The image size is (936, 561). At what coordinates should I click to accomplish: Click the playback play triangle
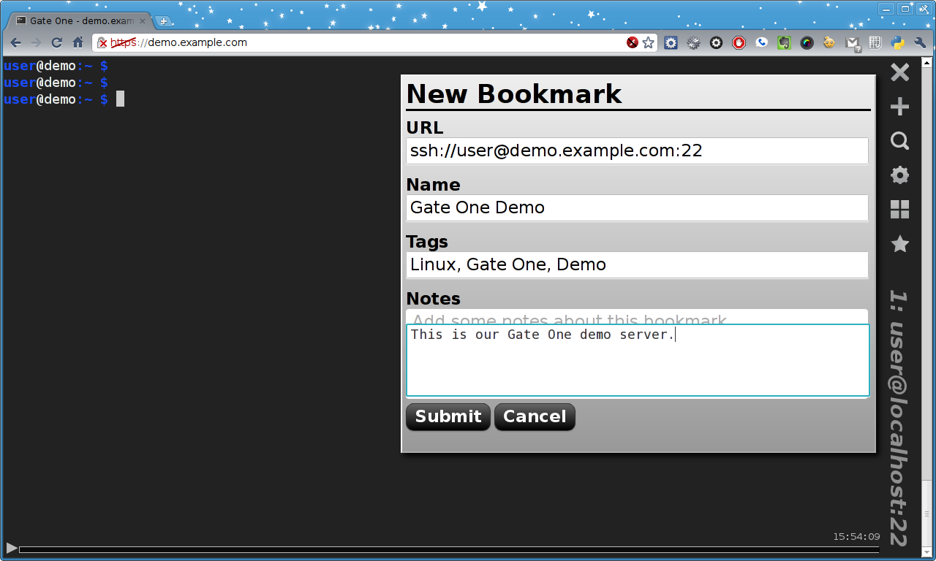[x=11, y=548]
